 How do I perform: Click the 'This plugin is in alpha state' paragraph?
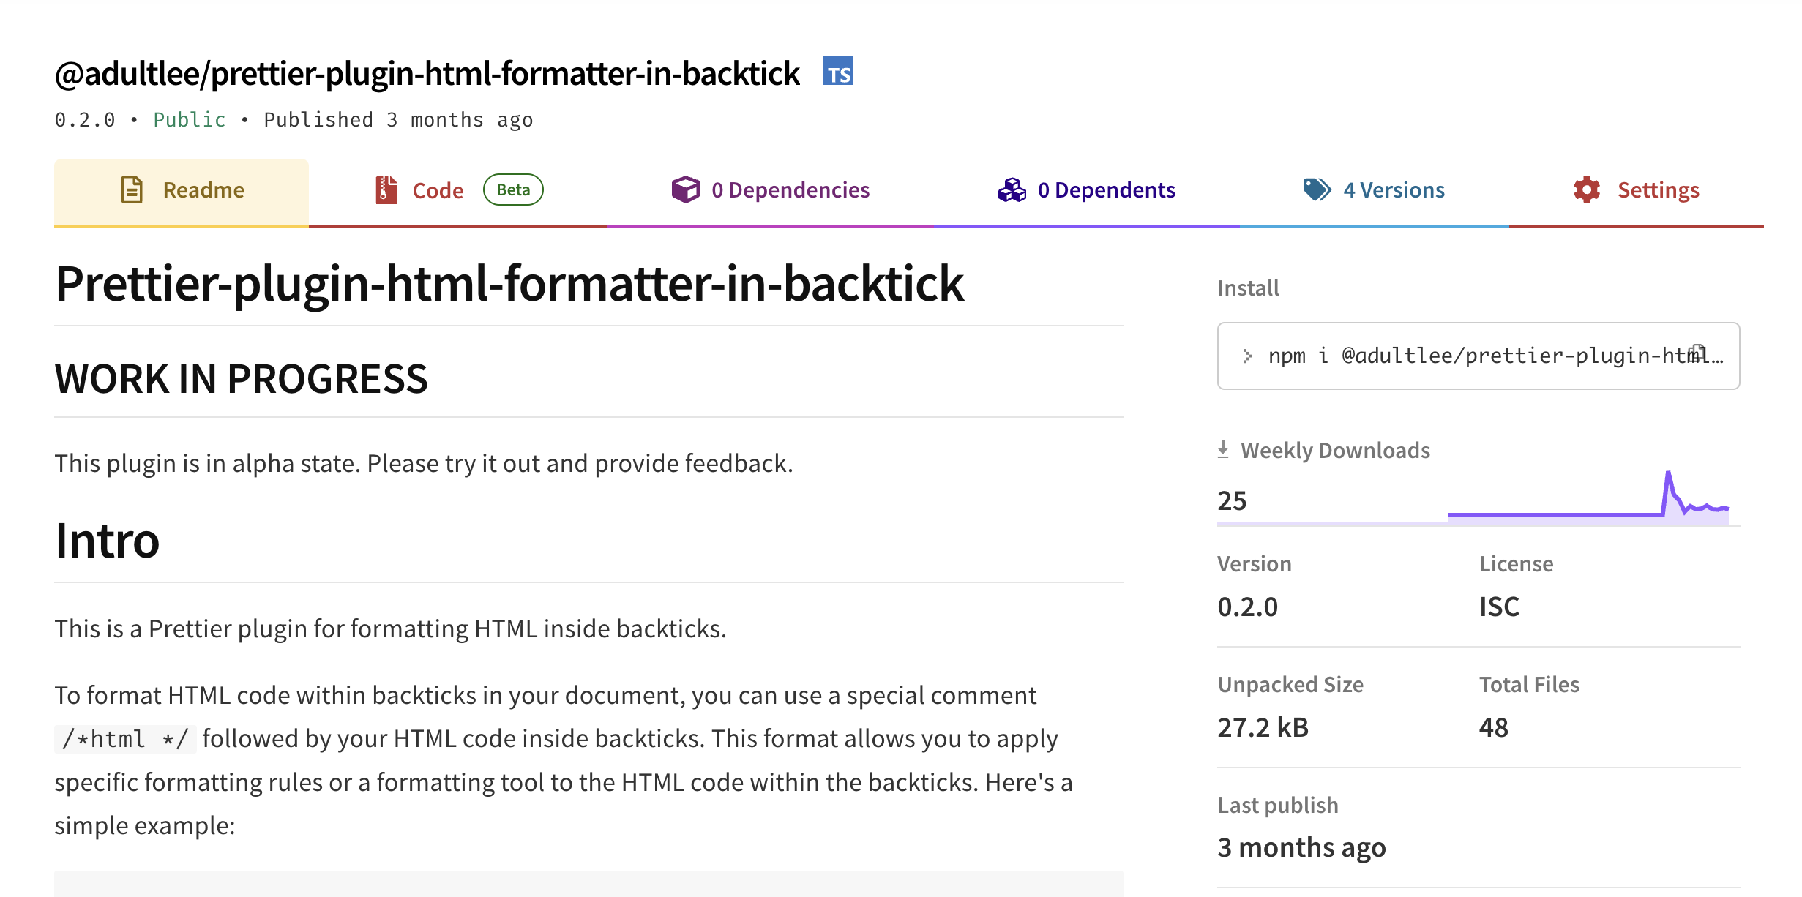(424, 463)
